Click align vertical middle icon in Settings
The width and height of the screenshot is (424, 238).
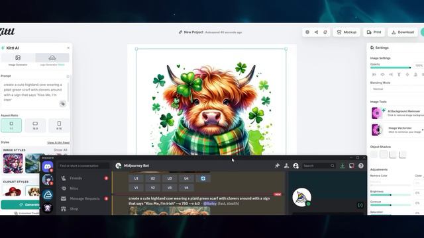[x=407, y=75]
